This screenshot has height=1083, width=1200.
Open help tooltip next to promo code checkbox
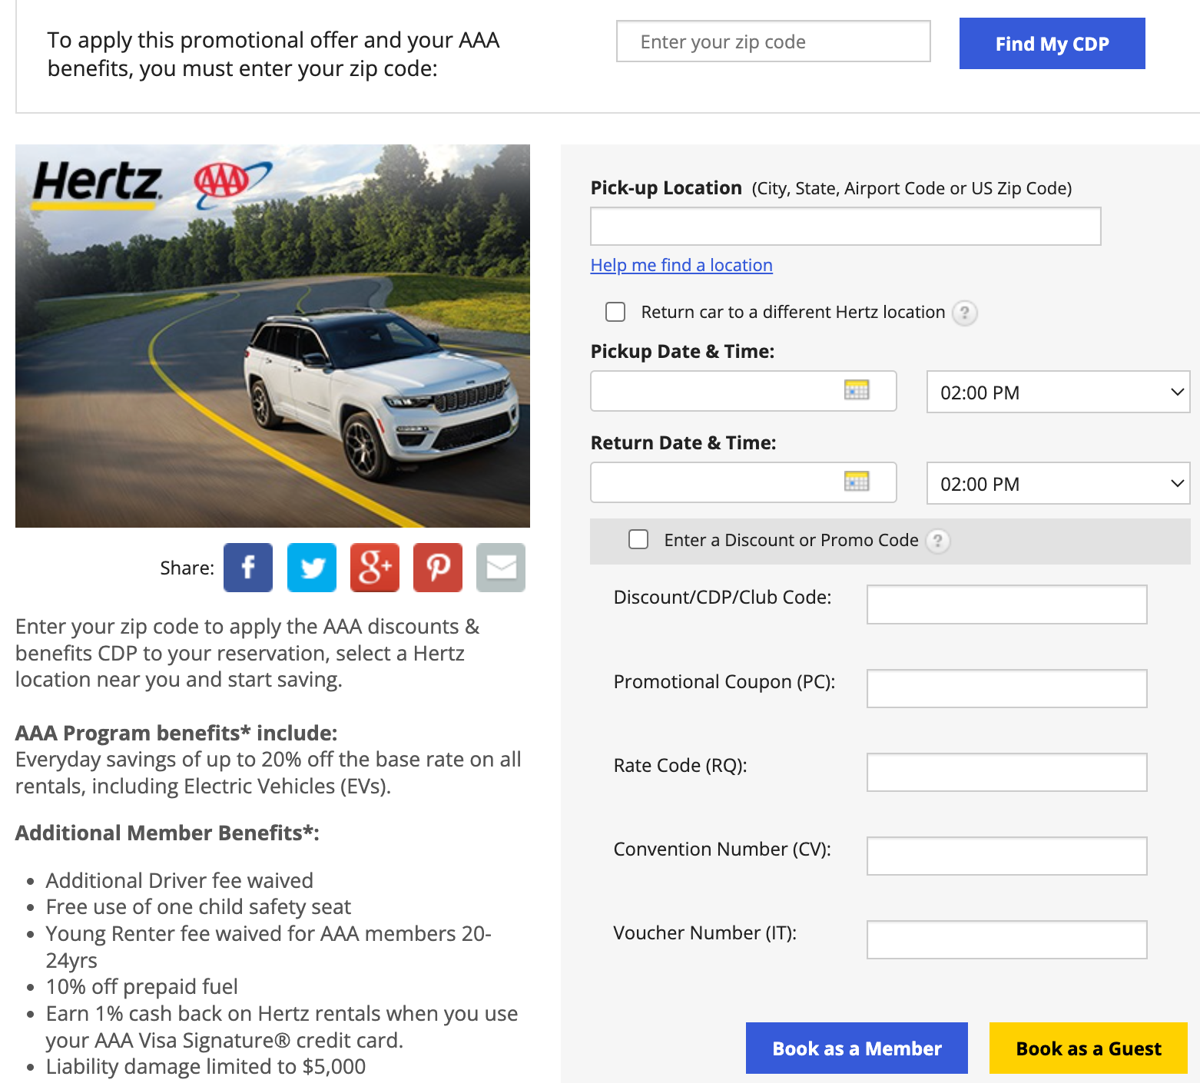937,541
